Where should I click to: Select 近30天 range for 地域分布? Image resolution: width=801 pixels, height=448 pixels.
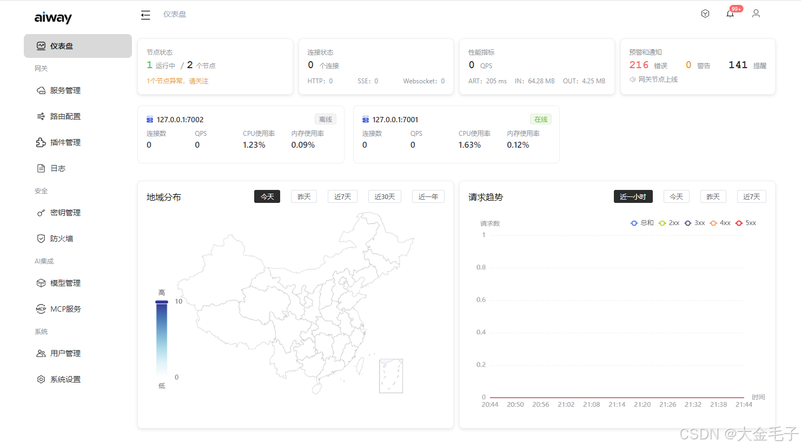pyautogui.click(x=385, y=196)
